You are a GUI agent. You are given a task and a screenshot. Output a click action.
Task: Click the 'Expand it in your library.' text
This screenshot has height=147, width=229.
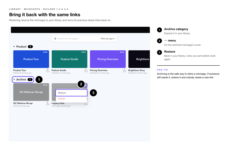tap(177, 33)
